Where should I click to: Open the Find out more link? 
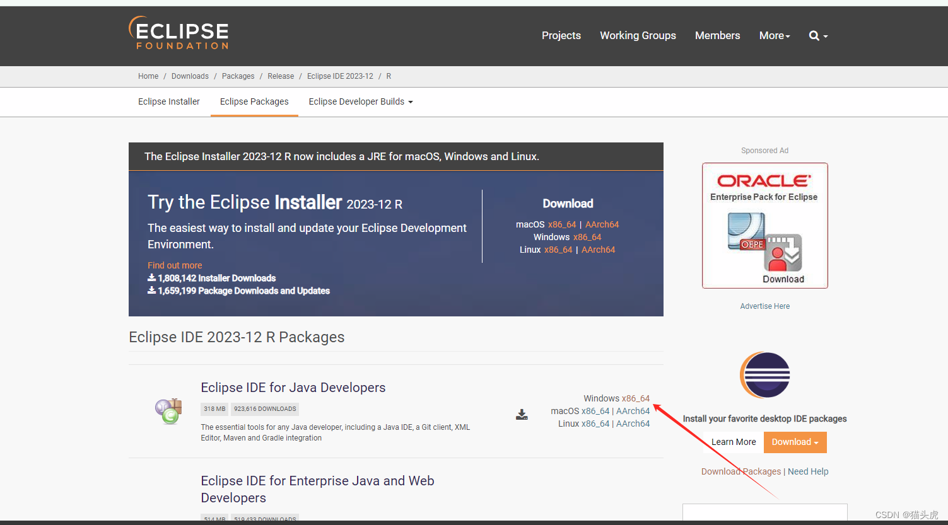[x=175, y=265]
